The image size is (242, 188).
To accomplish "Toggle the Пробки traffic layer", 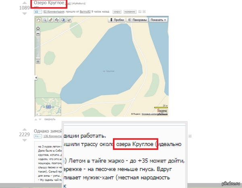I will tap(116, 20).
